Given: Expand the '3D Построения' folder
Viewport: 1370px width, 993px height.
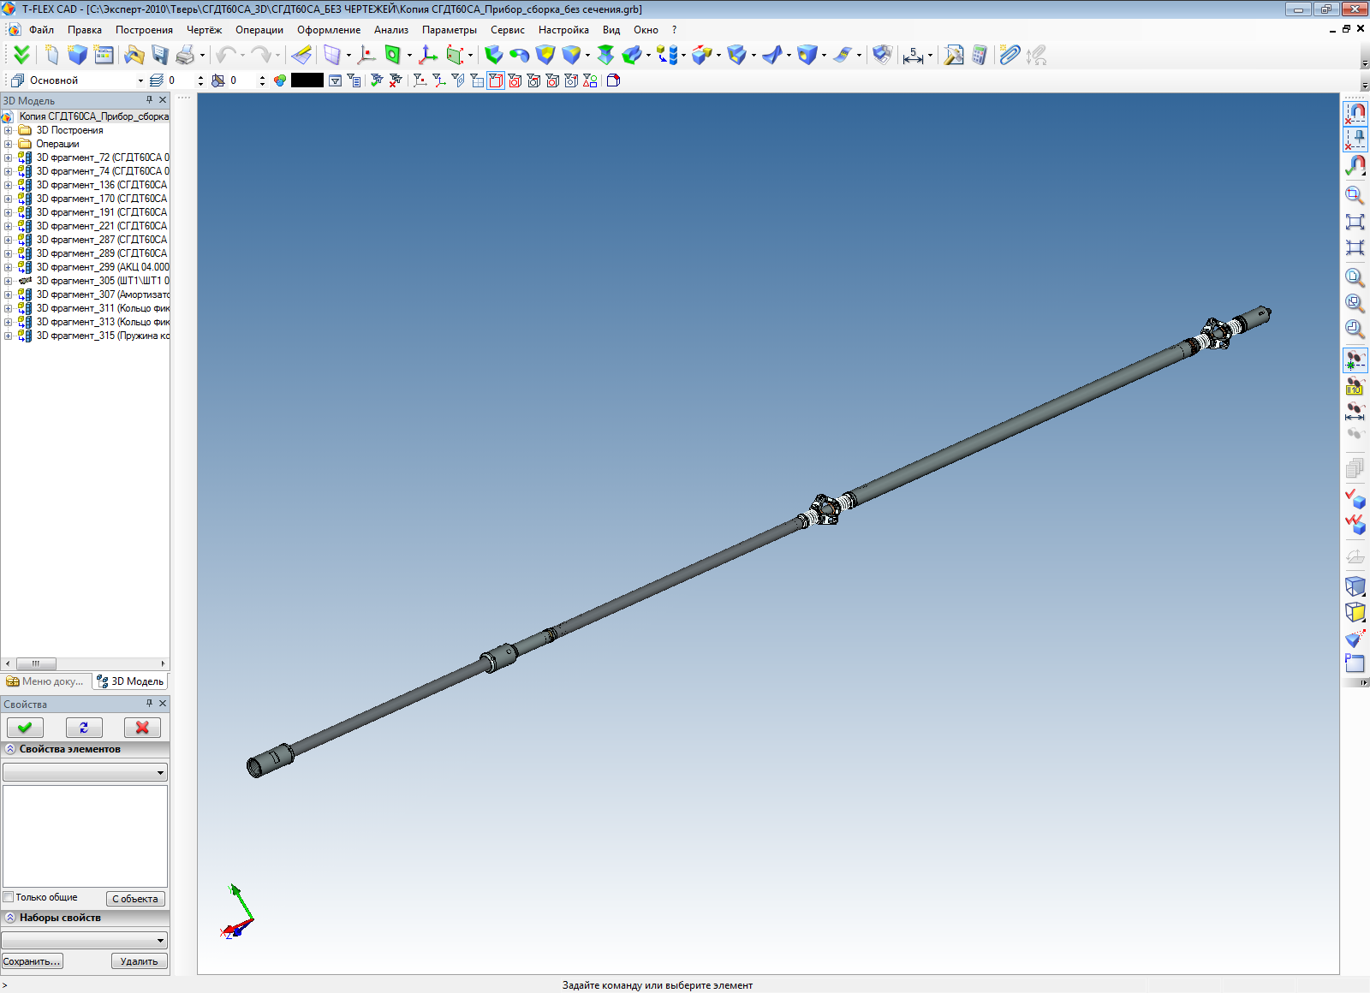Looking at the screenshot, I should pos(9,130).
